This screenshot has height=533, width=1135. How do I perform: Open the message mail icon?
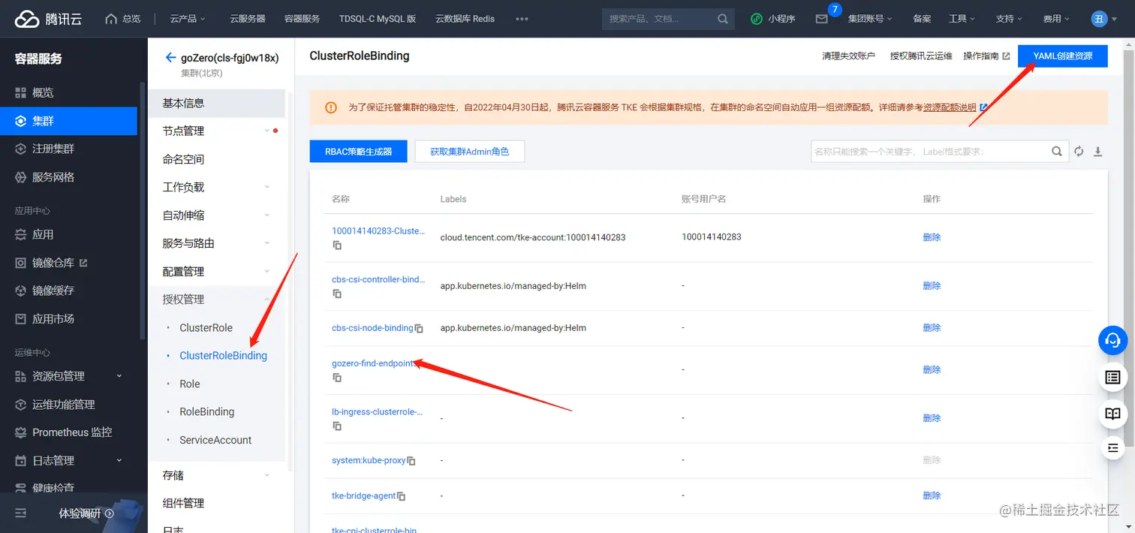point(821,19)
